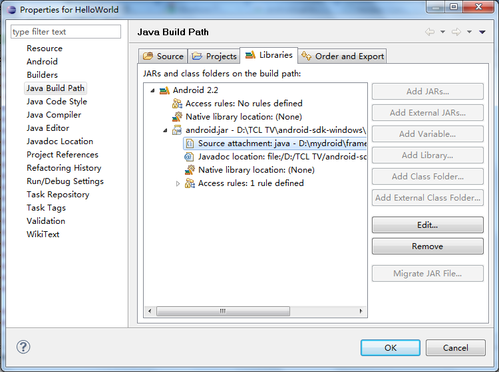Click the Source attachment document icon
The image size is (499, 372).
tap(190, 143)
